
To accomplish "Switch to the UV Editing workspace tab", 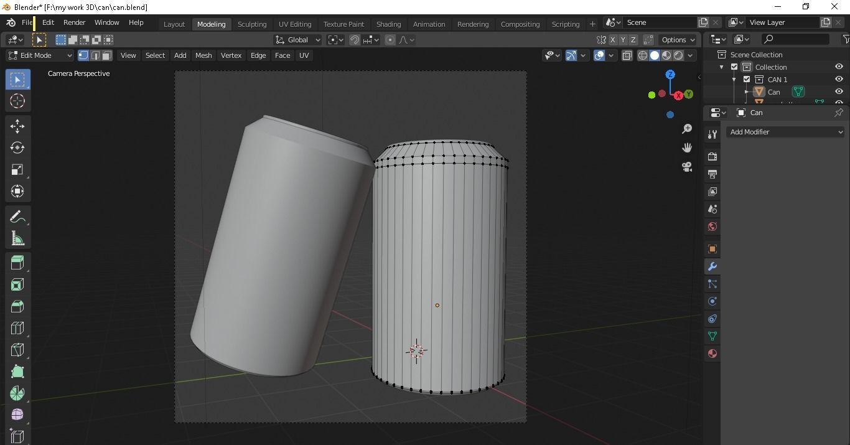I will tap(295, 24).
